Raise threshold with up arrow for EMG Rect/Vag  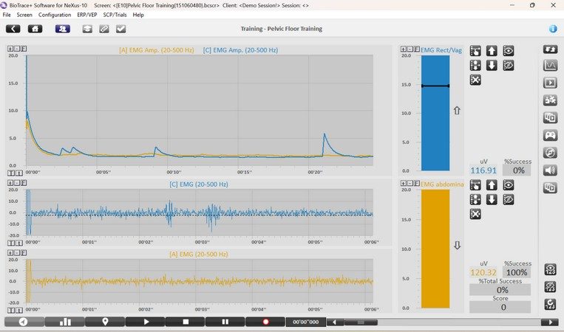492,51
